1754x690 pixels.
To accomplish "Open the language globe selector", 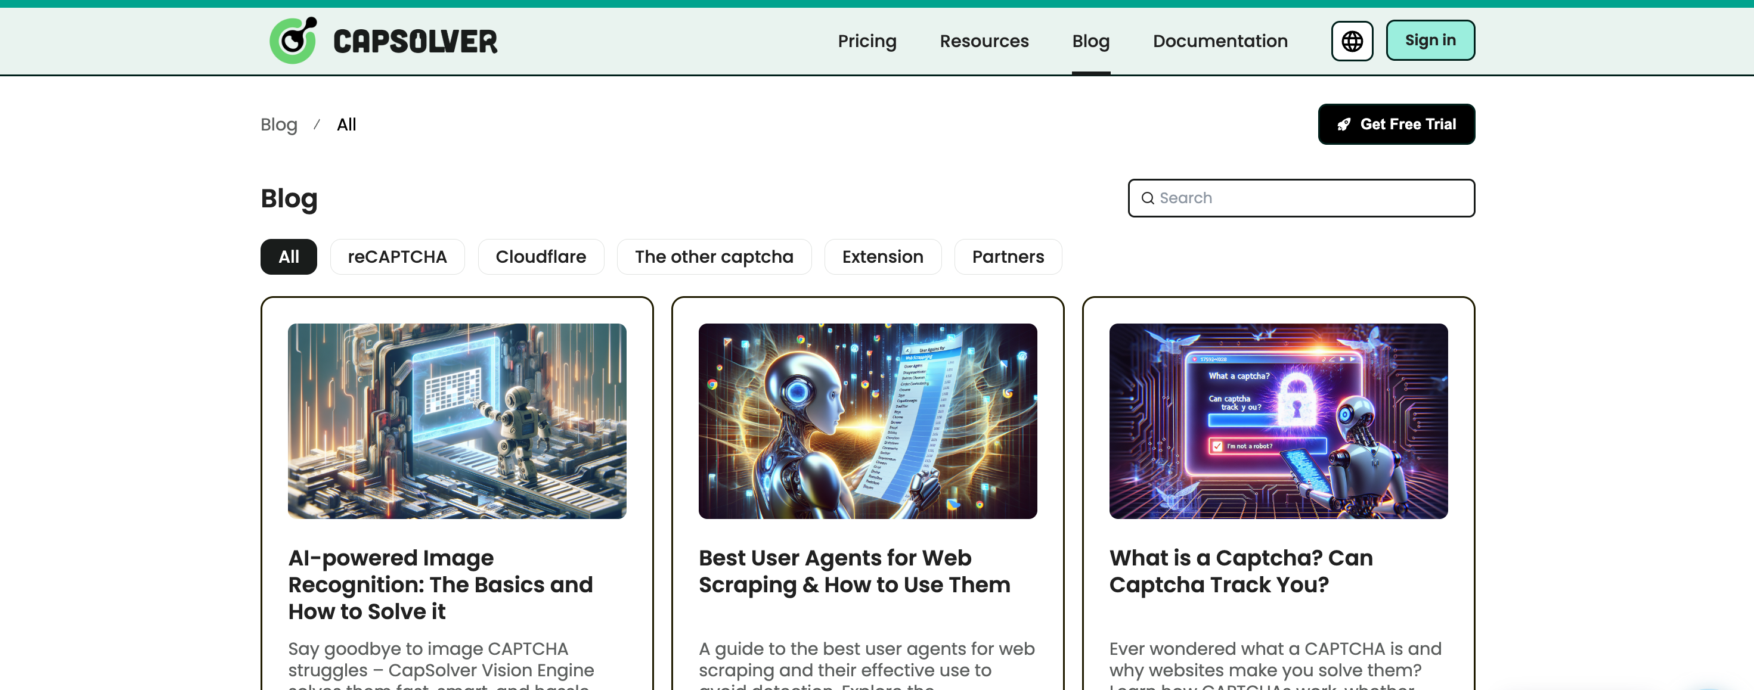I will [x=1352, y=41].
